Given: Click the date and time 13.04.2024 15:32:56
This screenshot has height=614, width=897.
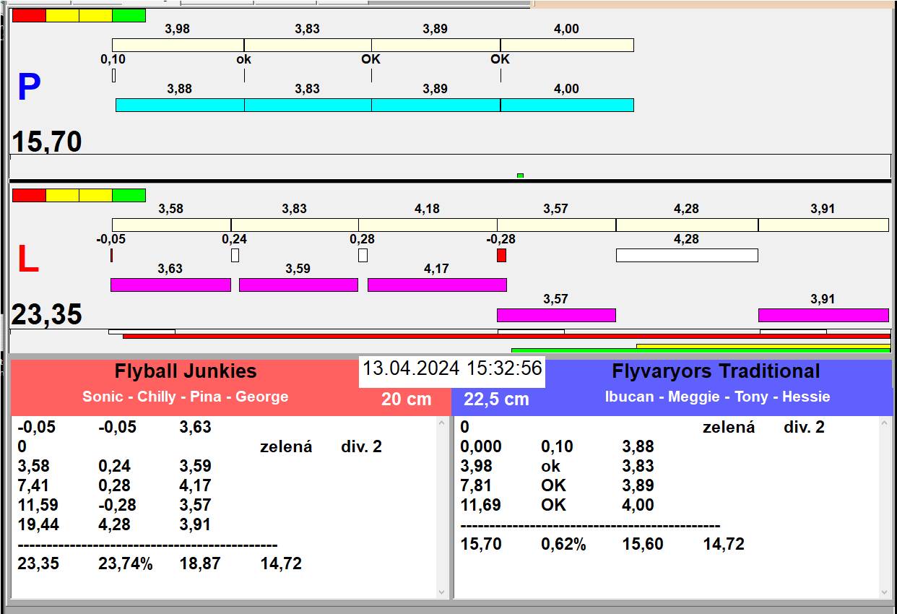Looking at the screenshot, I should pyautogui.click(x=452, y=368).
